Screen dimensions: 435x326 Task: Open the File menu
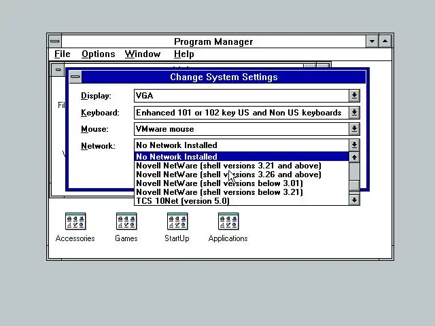tap(62, 54)
